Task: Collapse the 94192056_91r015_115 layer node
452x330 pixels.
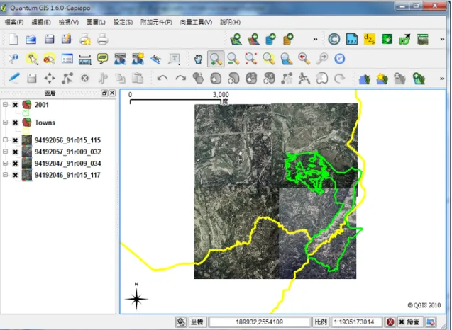Action: click(5, 140)
